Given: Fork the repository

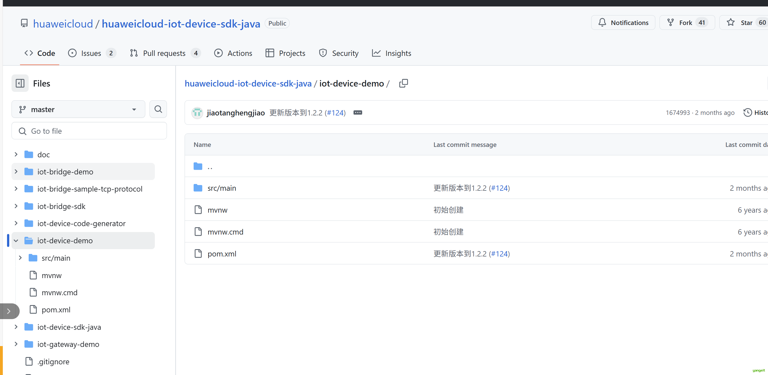Looking at the screenshot, I should (687, 23).
